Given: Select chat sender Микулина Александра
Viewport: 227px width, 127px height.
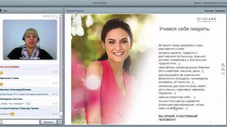Looking at the screenshot, I should [16, 90].
